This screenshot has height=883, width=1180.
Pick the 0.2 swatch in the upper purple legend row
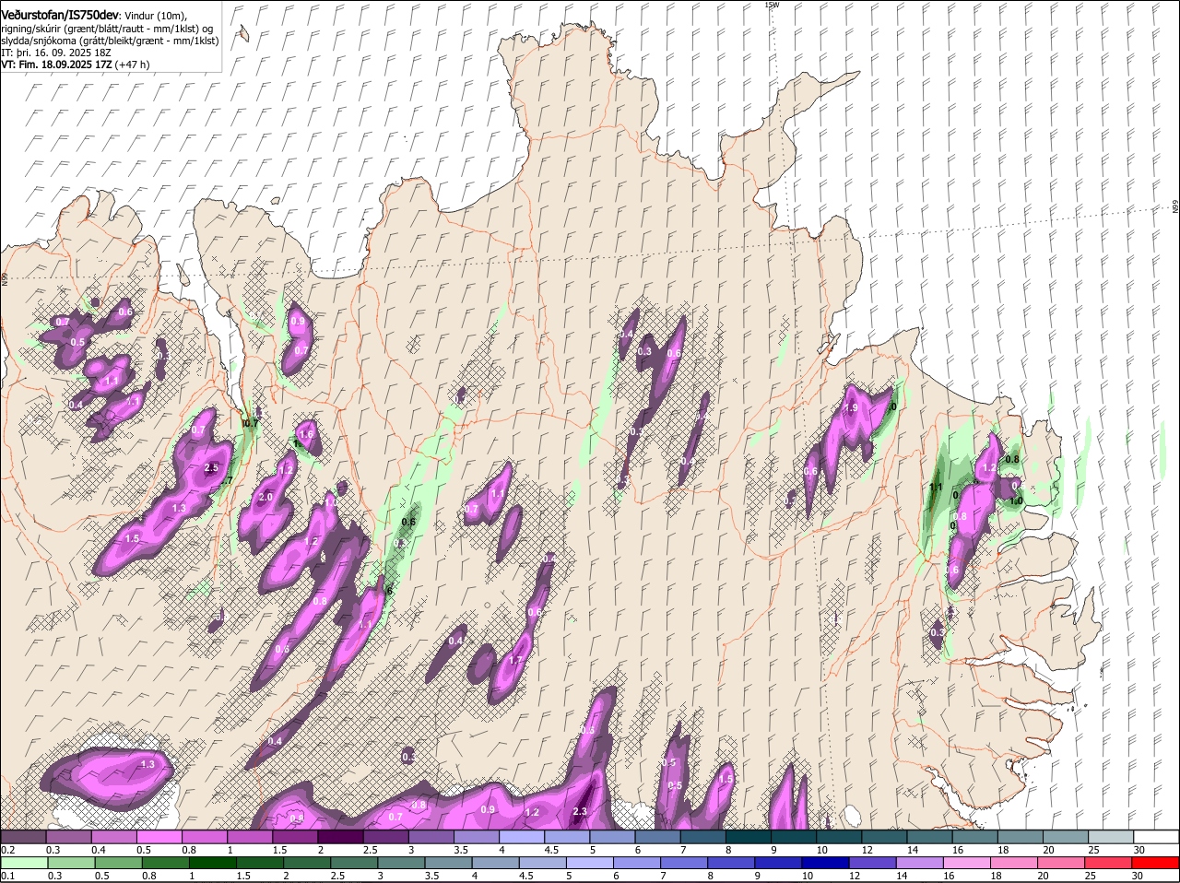pyautogui.click(x=23, y=837)
